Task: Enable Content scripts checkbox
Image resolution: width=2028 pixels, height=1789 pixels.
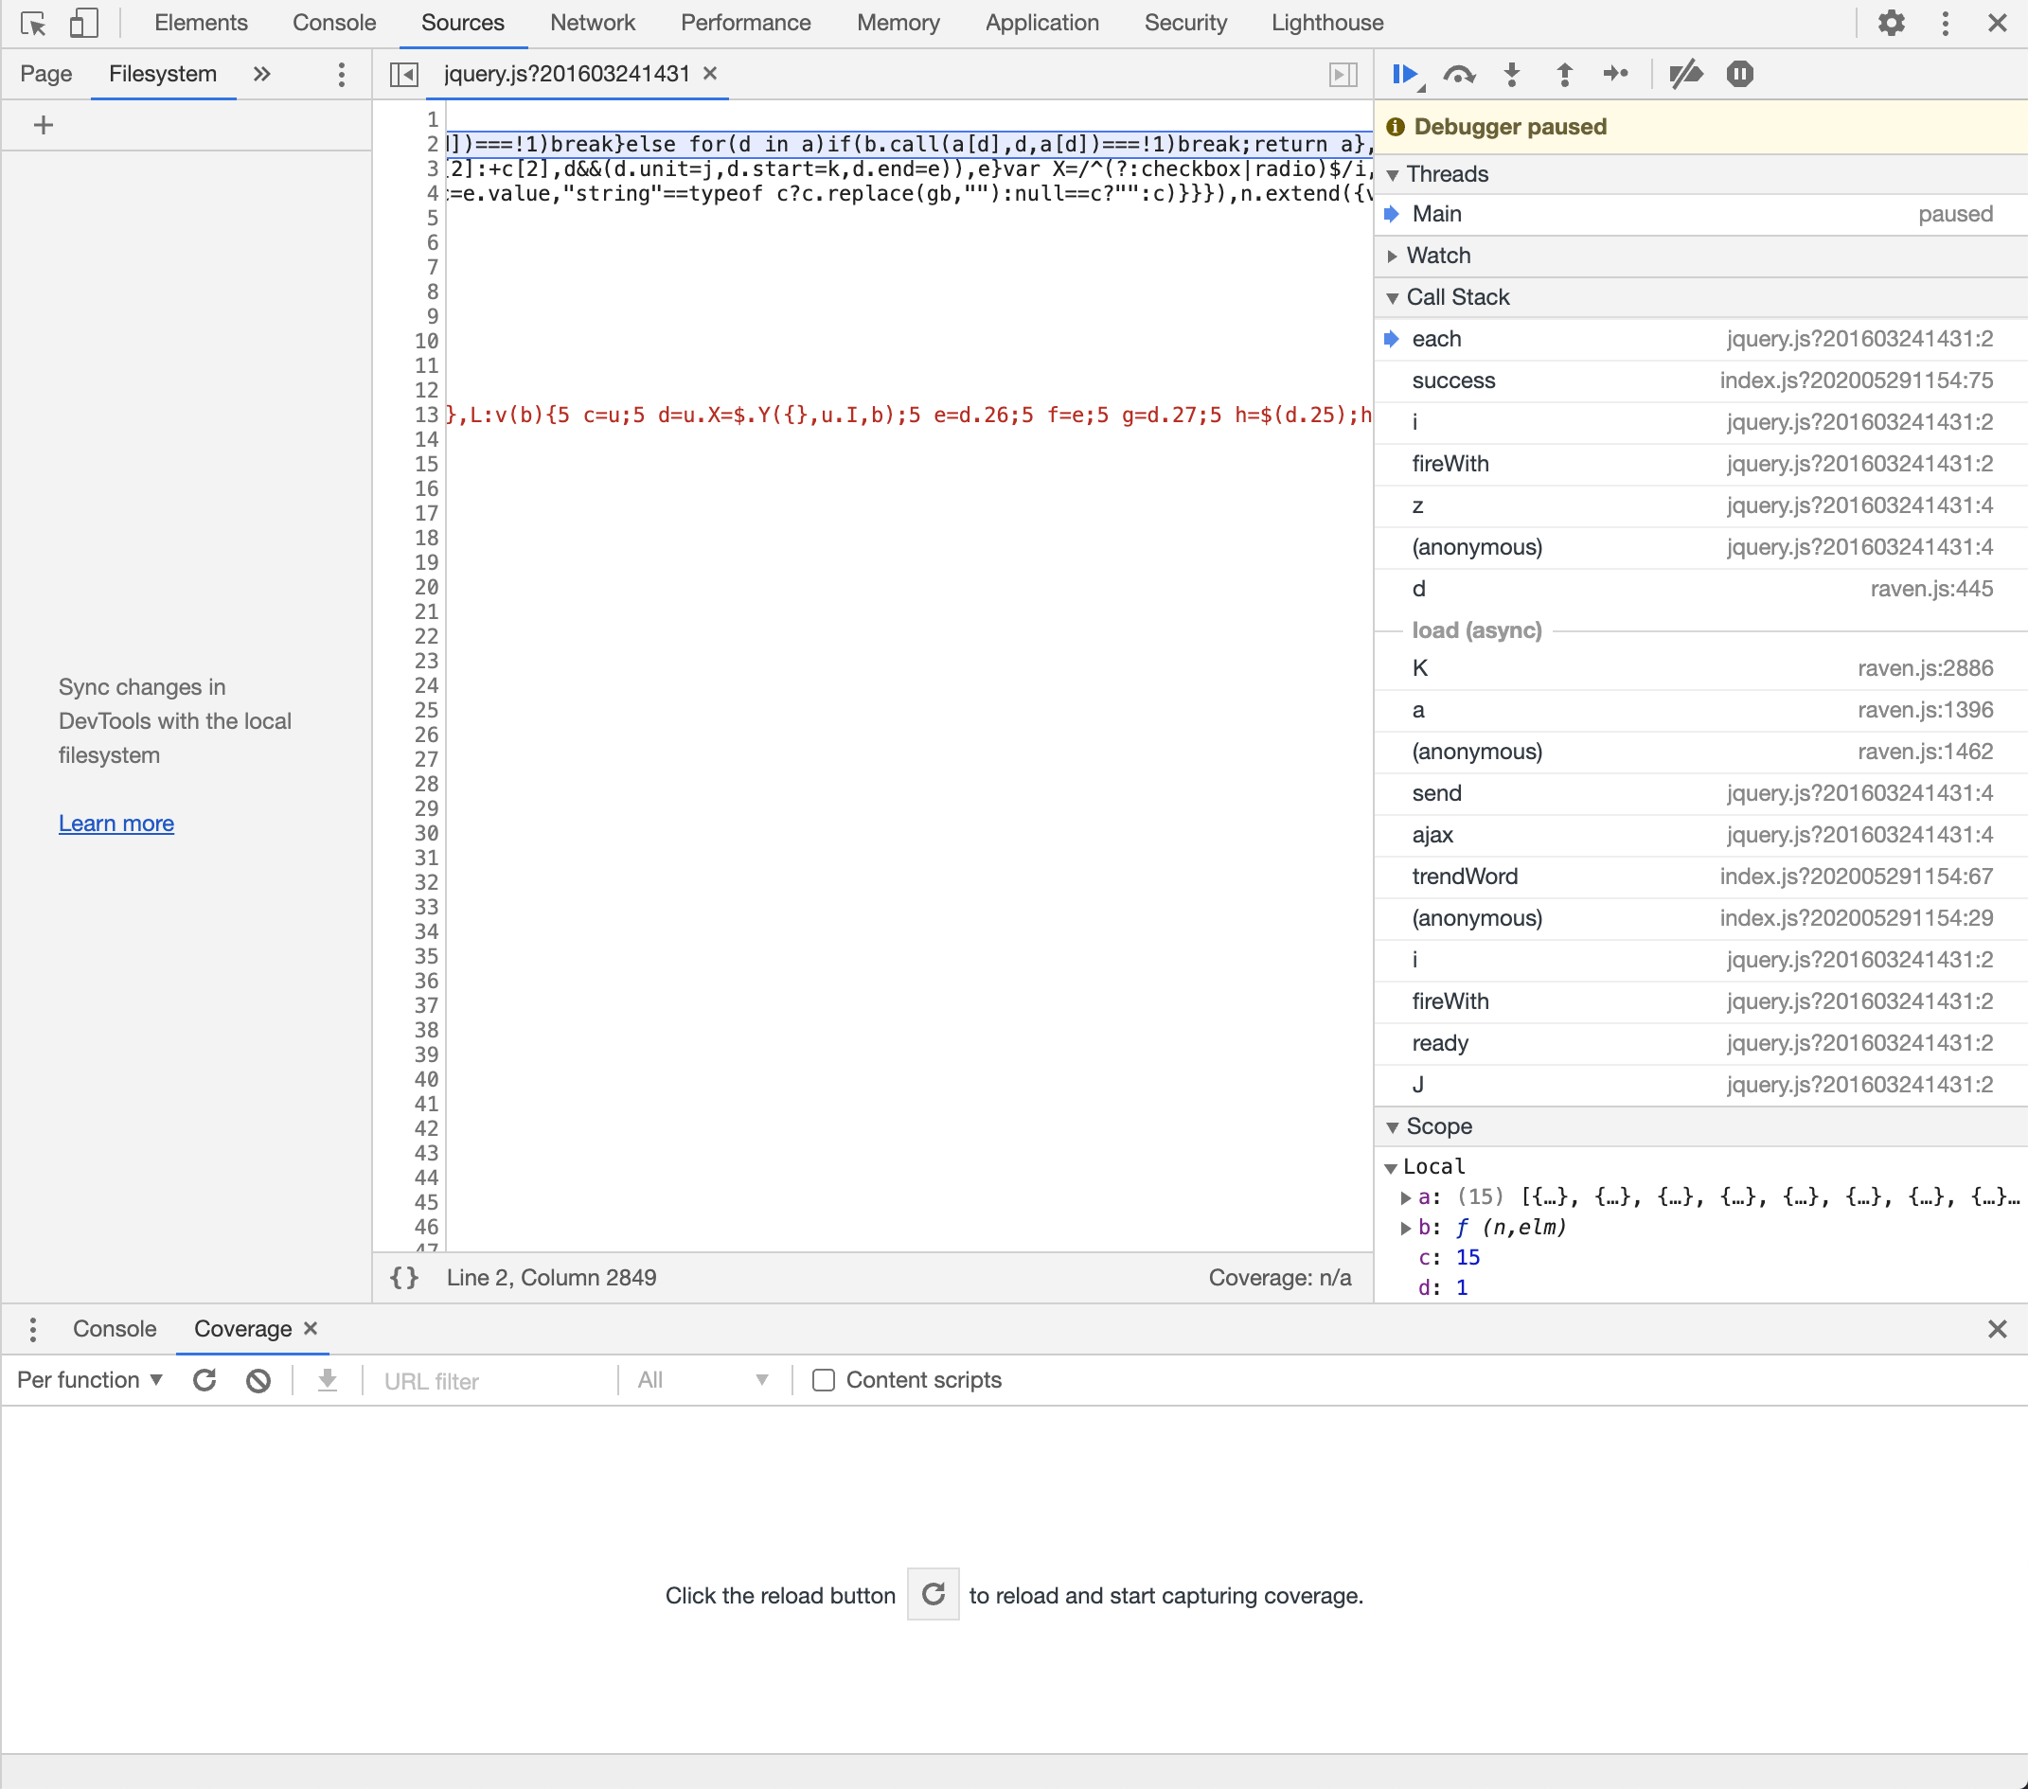Action: point(823,1380)
